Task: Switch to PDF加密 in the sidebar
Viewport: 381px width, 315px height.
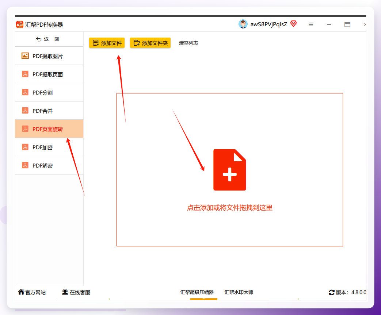Action: (x=49, y=147)
